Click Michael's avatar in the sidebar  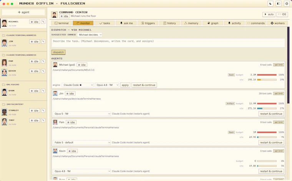point(4,23)
